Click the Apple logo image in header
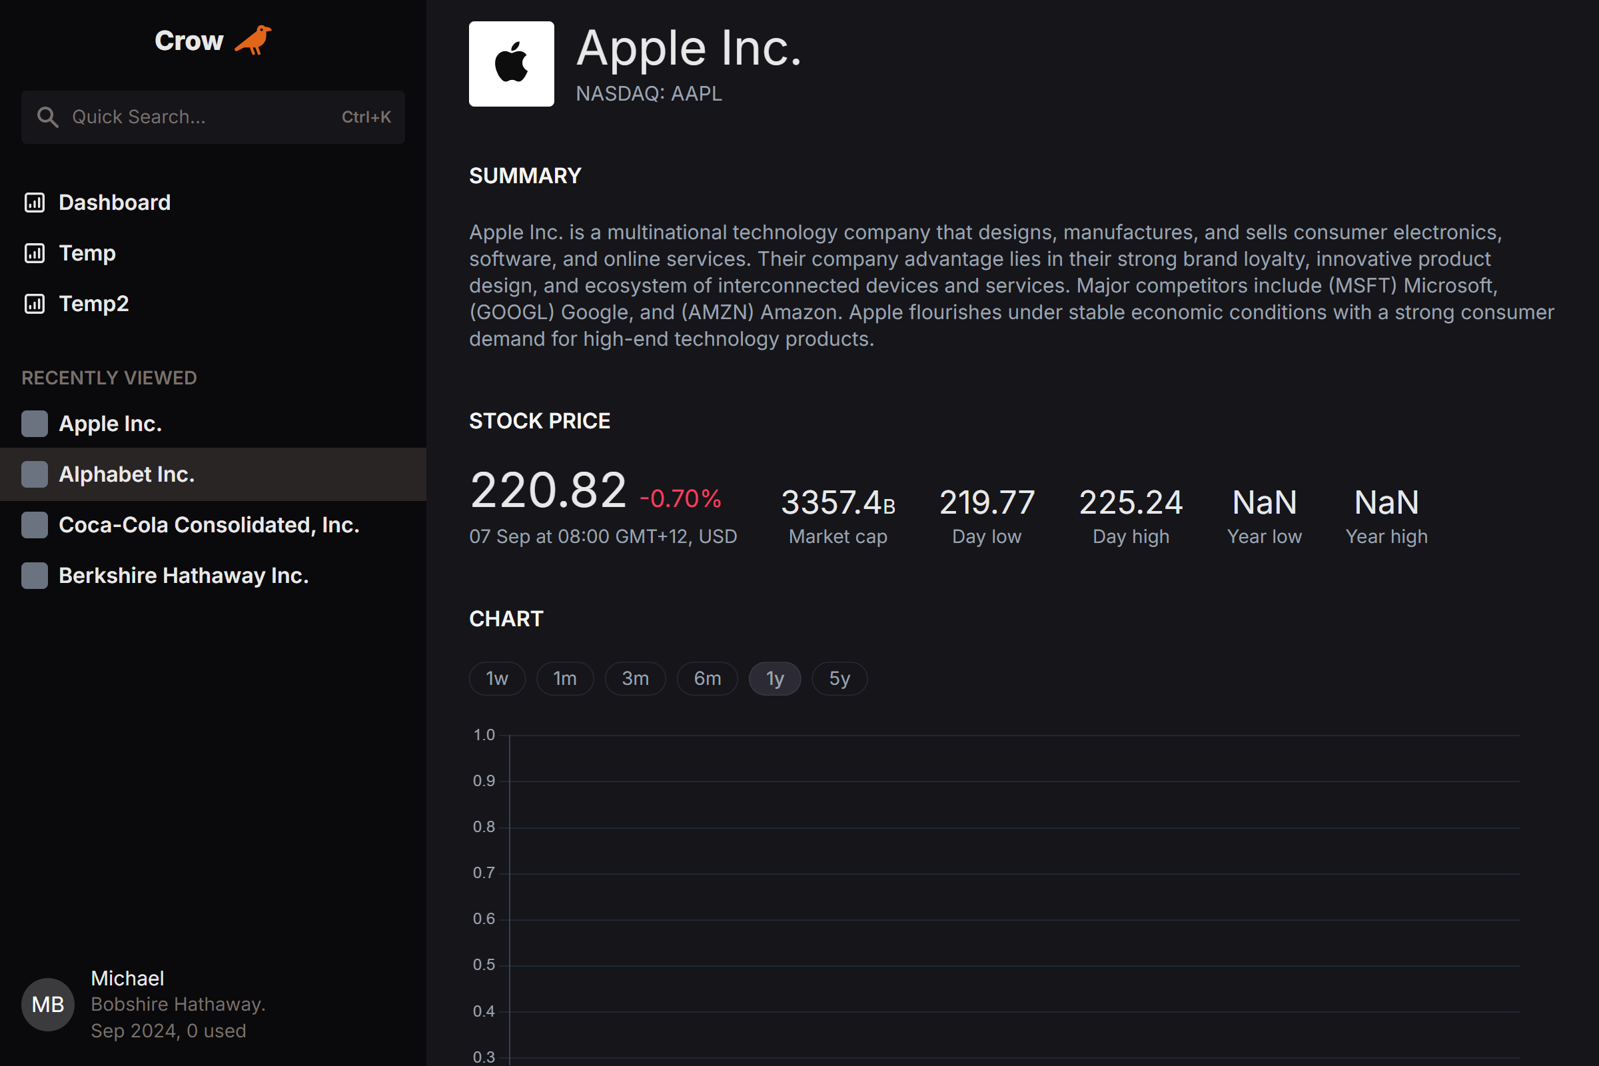 pos(511,64)
